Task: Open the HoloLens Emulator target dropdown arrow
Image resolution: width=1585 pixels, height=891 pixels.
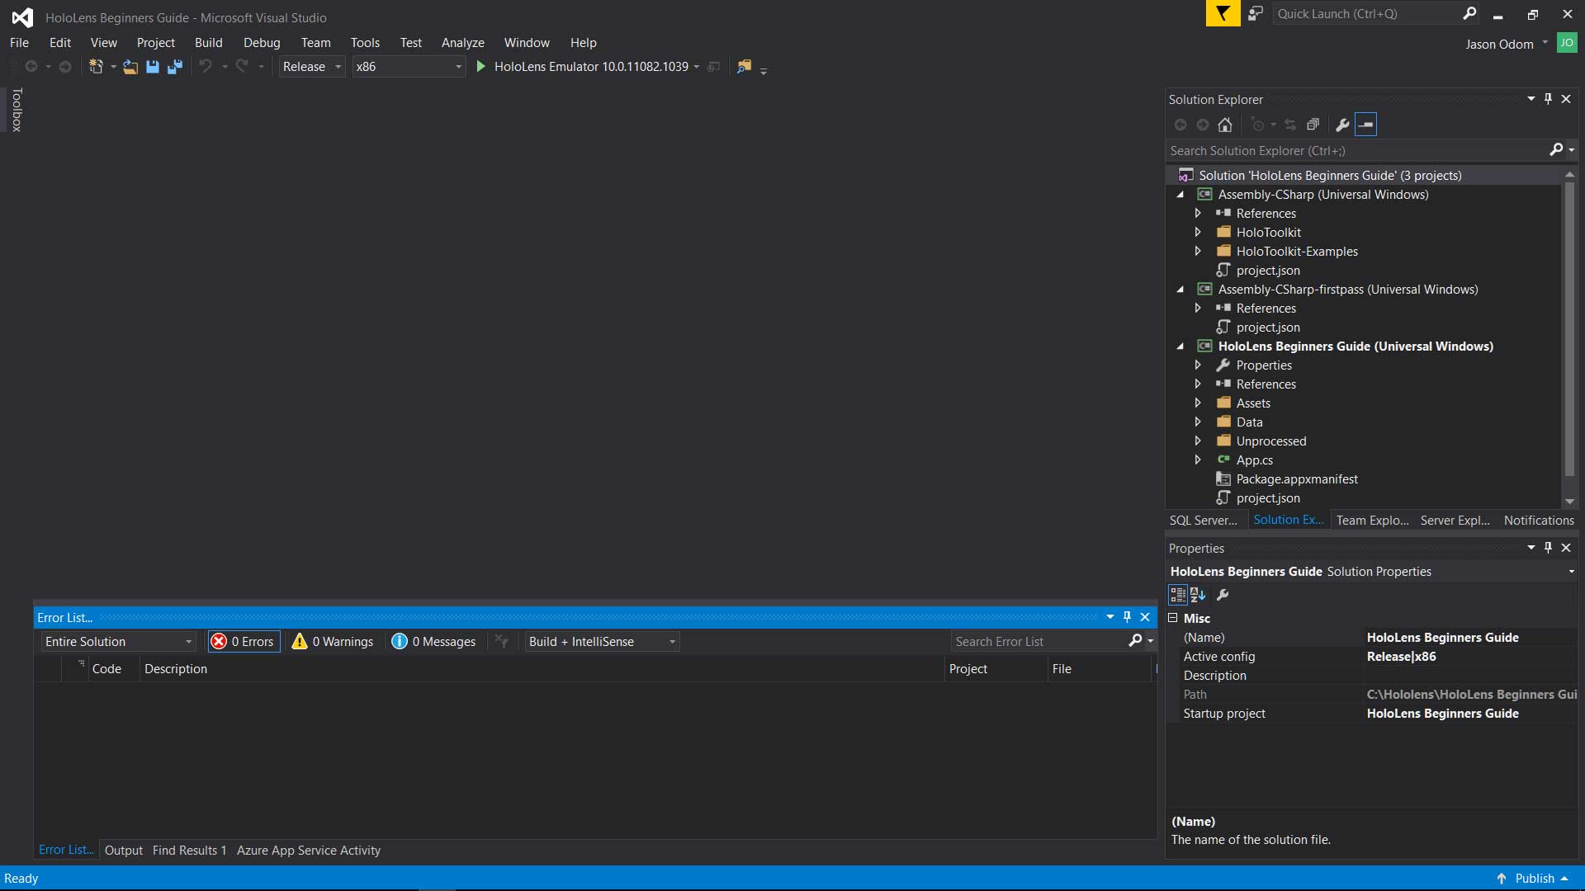Action: coord(697,67)
